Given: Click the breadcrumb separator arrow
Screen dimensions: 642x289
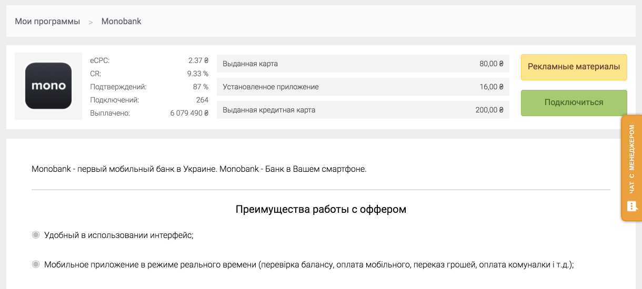Looking at the screenshot, I should (91, 22).
